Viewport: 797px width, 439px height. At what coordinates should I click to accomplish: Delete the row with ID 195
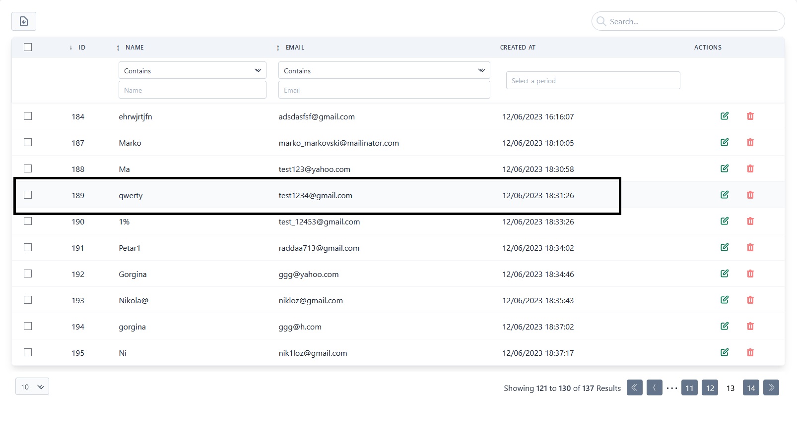point(750,352)
